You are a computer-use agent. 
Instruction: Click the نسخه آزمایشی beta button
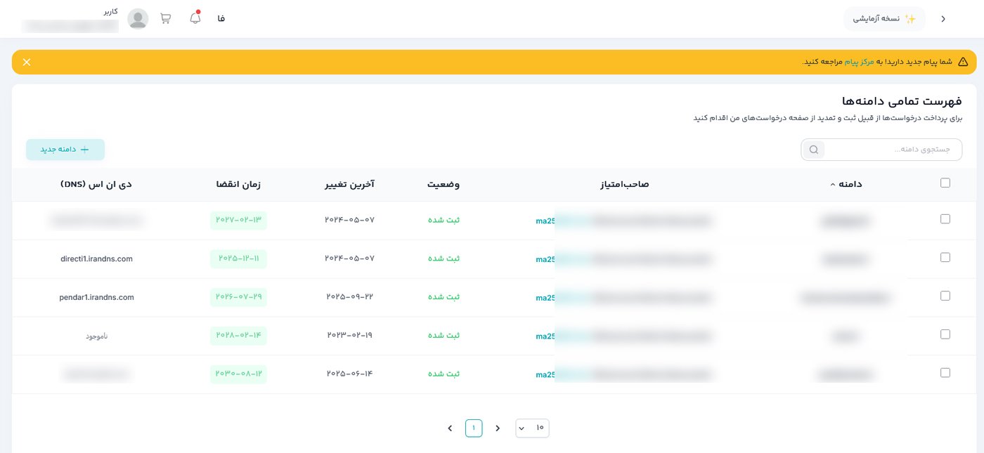pyautogui.click(x=884, y=19)
